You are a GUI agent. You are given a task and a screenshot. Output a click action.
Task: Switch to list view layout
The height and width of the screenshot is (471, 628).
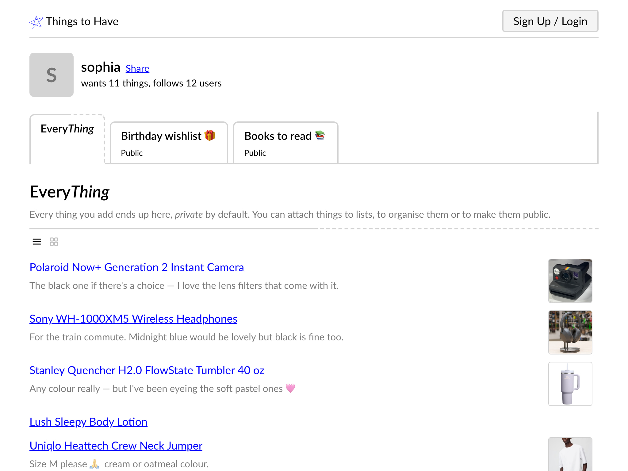click(37, 242)
